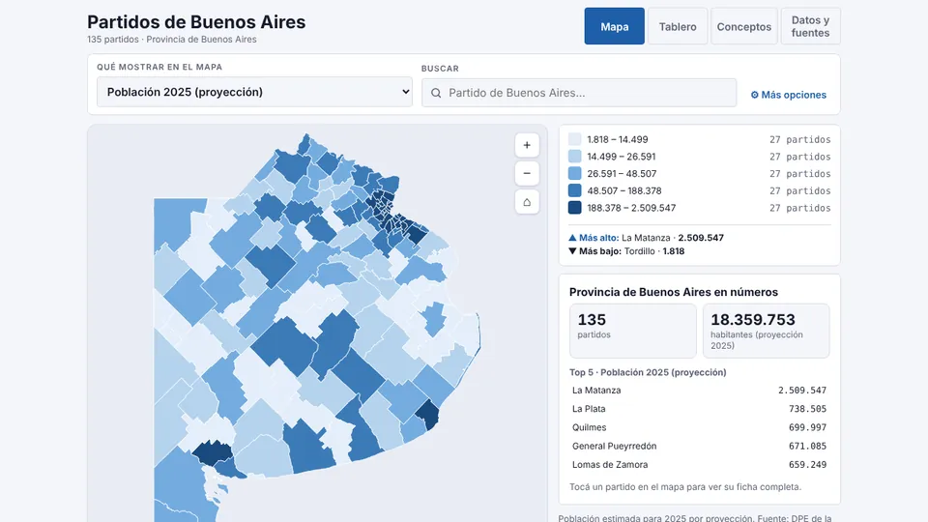Select La Plata in the Top 5 list
Viewport: 928px width, 522px height.
click(699, 409)
